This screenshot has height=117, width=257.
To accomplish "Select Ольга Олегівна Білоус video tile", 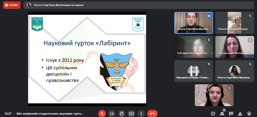I will 234,23.
